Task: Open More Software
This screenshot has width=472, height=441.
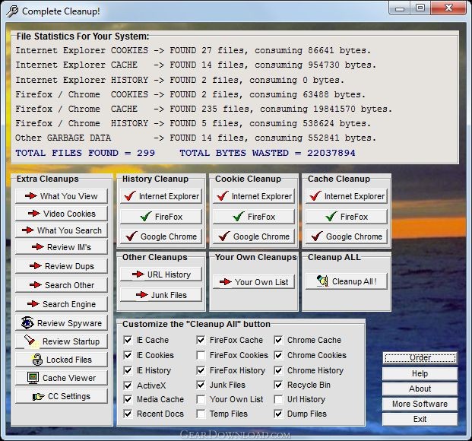Action: (x=420, y=404)
